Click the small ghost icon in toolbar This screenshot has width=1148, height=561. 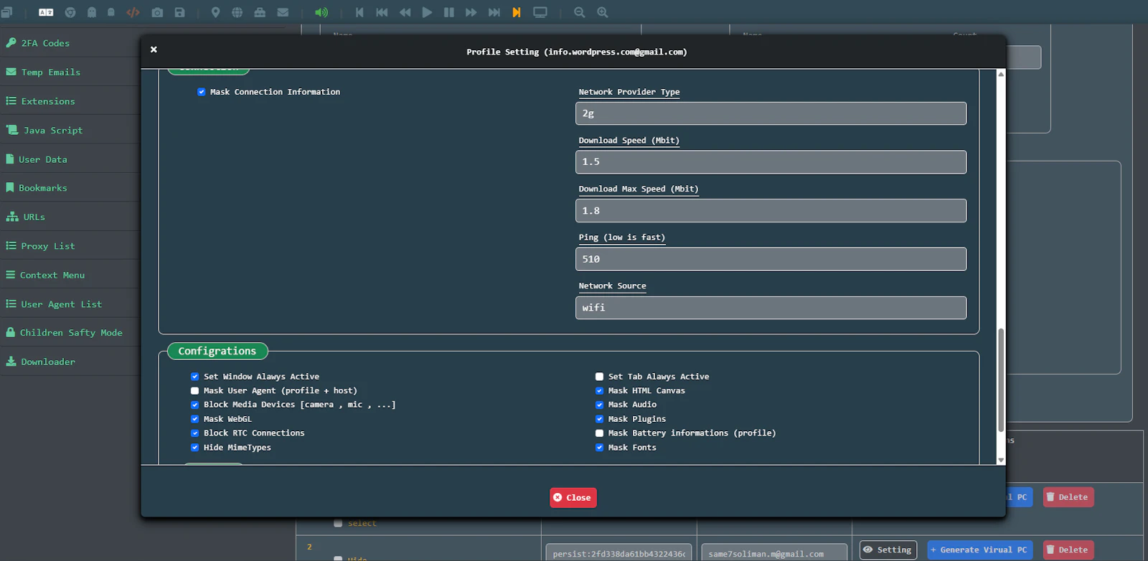click(111, 12)
